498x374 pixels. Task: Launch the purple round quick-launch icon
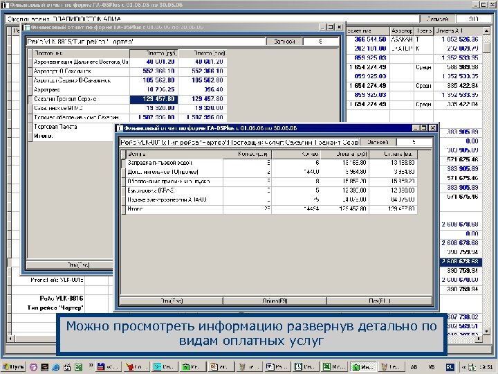coord(33,367)
